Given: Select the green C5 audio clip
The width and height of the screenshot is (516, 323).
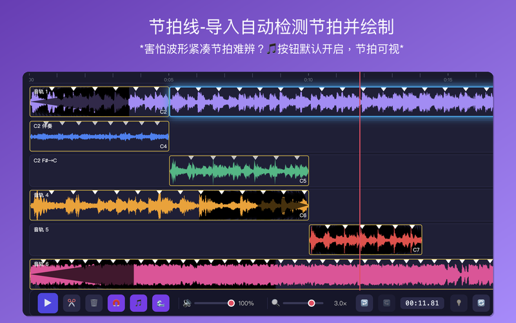Looking at the screenshot, I should (x=239, y=171).
